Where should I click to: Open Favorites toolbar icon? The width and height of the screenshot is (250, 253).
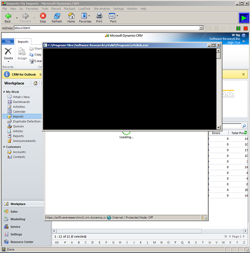pyautogui.click(x=84, y=16)
